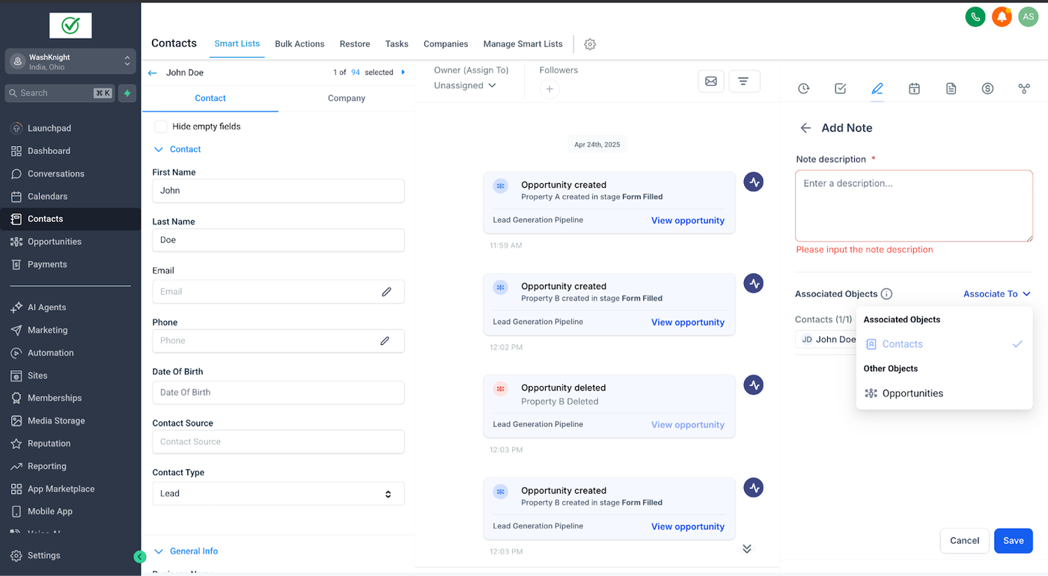1048x576 pixels.
Task: Select Opportunities under Other Objects
Action: 912,393
